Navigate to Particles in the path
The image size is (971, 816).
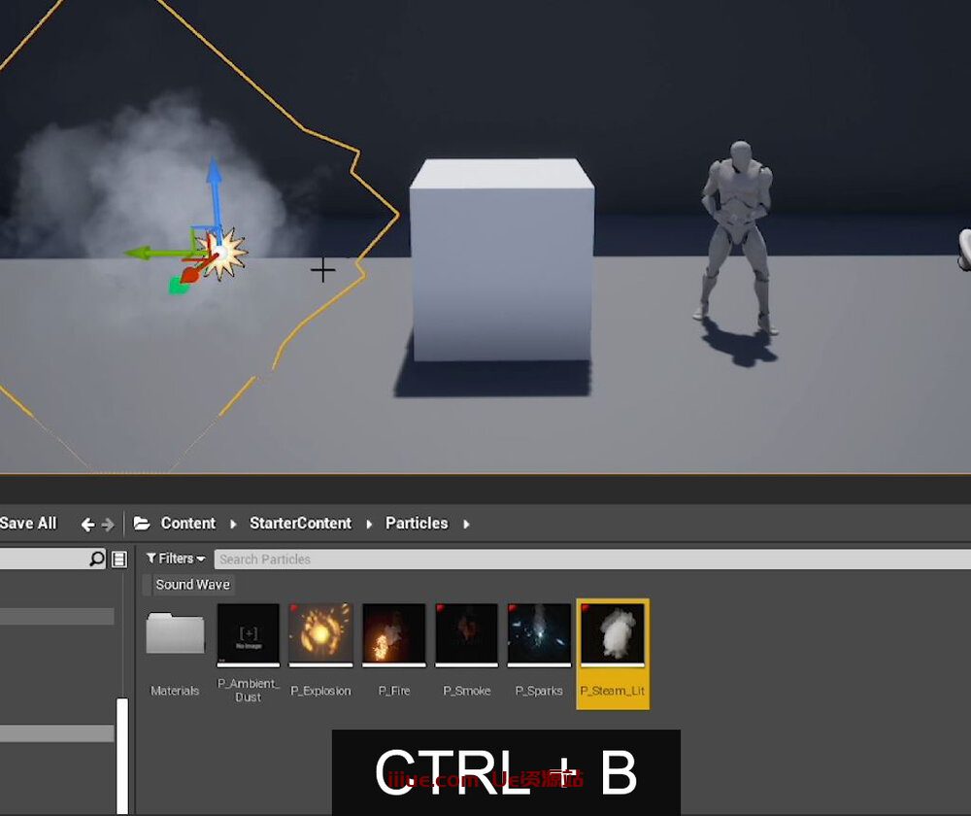[x=417, y=523]
